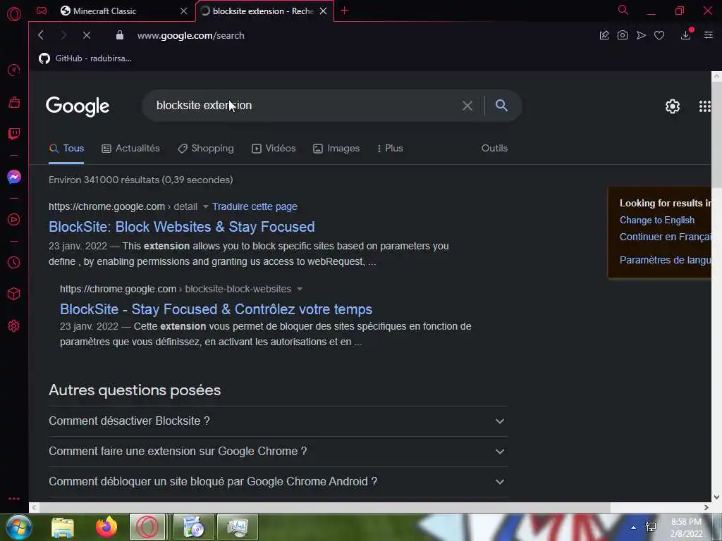The image size is (722, 541).
Task: Submit search with the magnifier button
Action: click(x=501, y=106)
